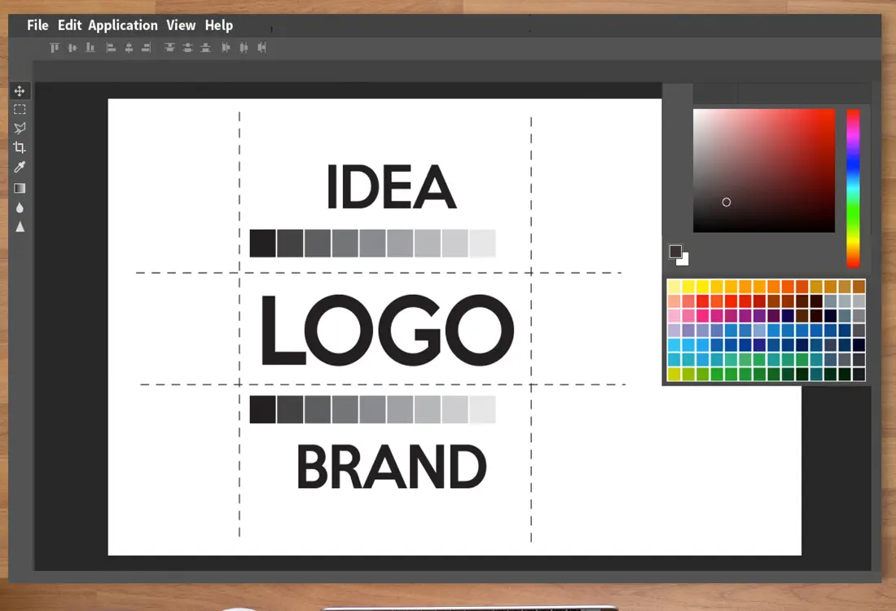Click the IDEA text on the canvas
This screenshot has width=896, height=611.
click(x=392, y=187)
